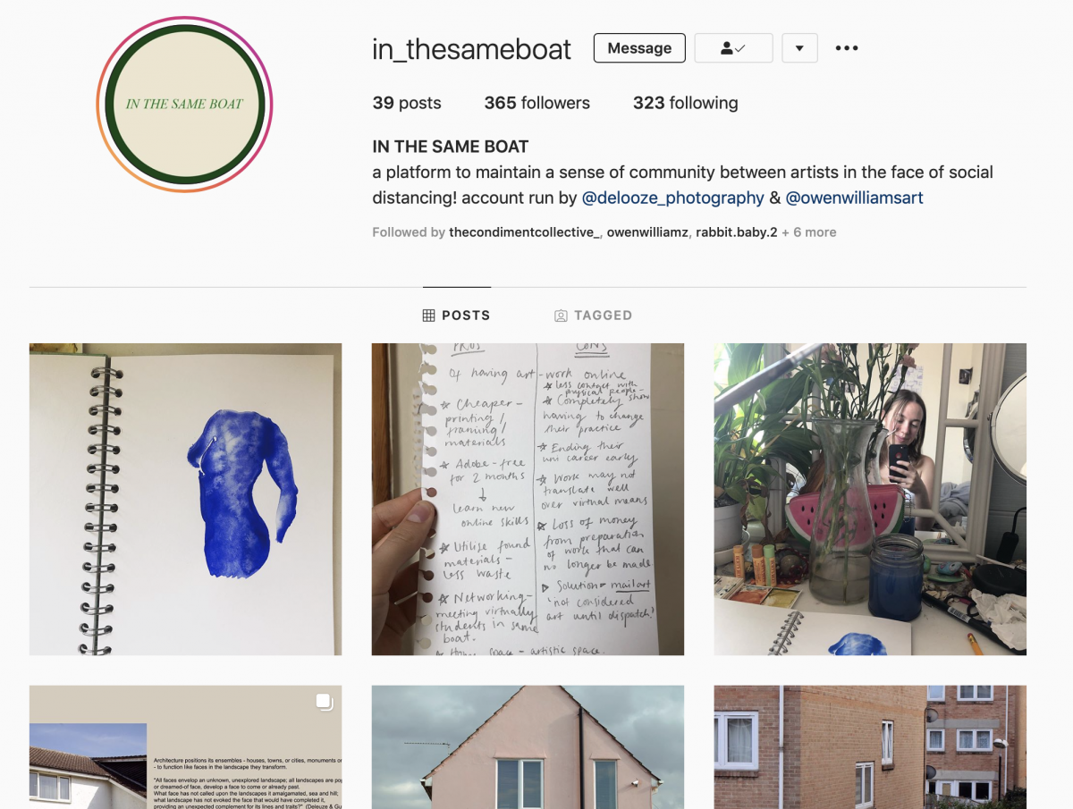The height and width of the screenshot is (809, 1073).
Task: Open the pink house gable post
Action: (528, 747)
